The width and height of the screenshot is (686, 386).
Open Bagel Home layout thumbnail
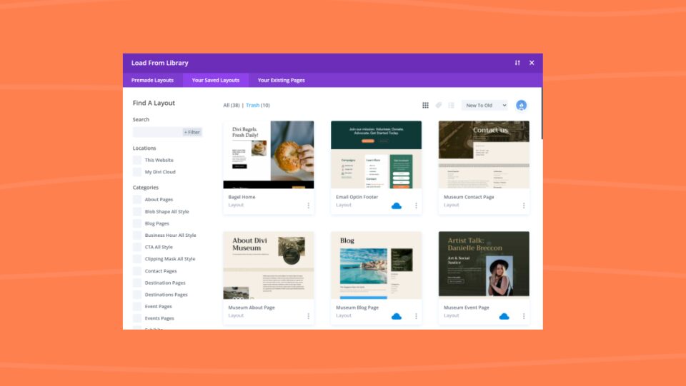point(269,155)
